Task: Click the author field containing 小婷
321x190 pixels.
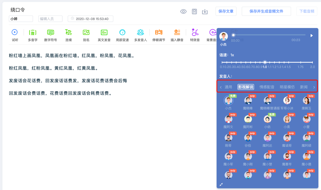Action: coord(21,19)
